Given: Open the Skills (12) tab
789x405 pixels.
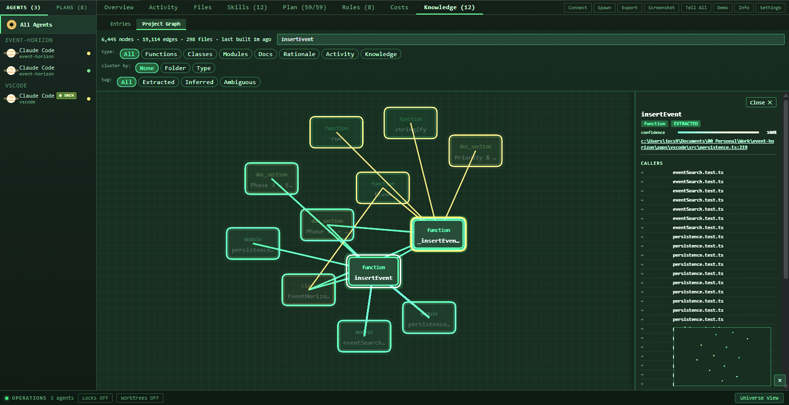Looking at the screenshot, I should [247, 7].
